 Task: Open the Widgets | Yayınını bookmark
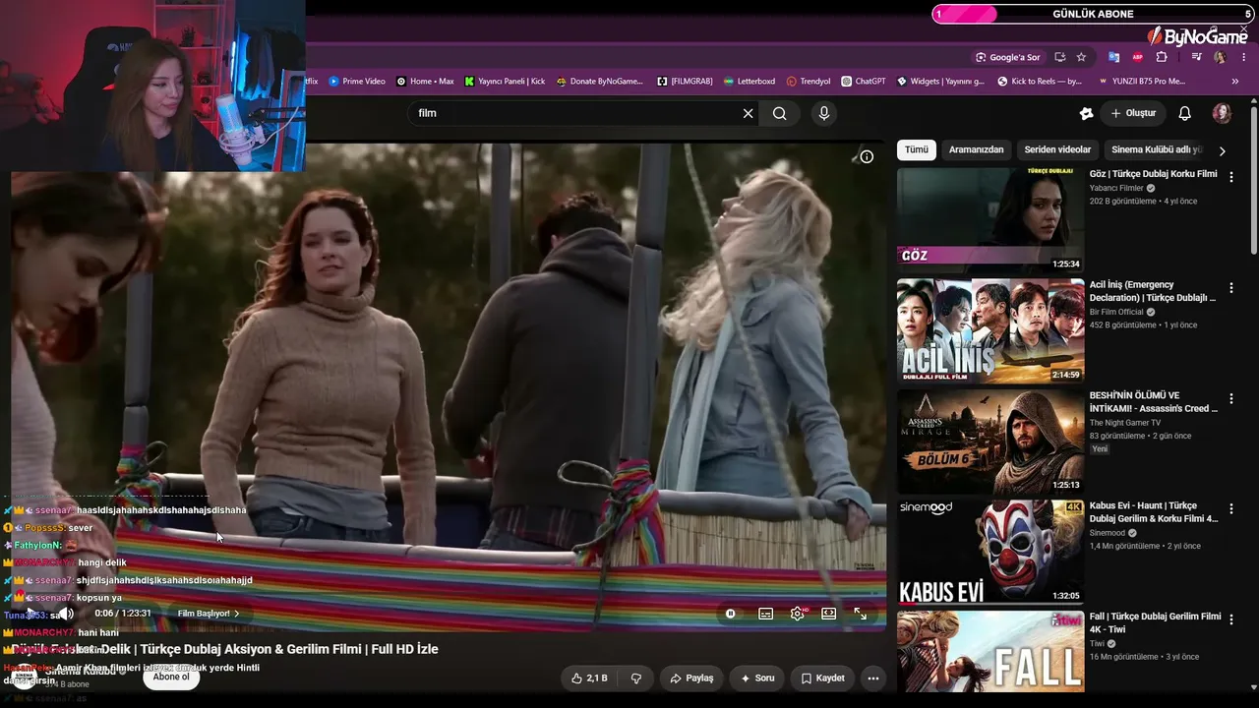pyautogui.click(x=940, y=82)
